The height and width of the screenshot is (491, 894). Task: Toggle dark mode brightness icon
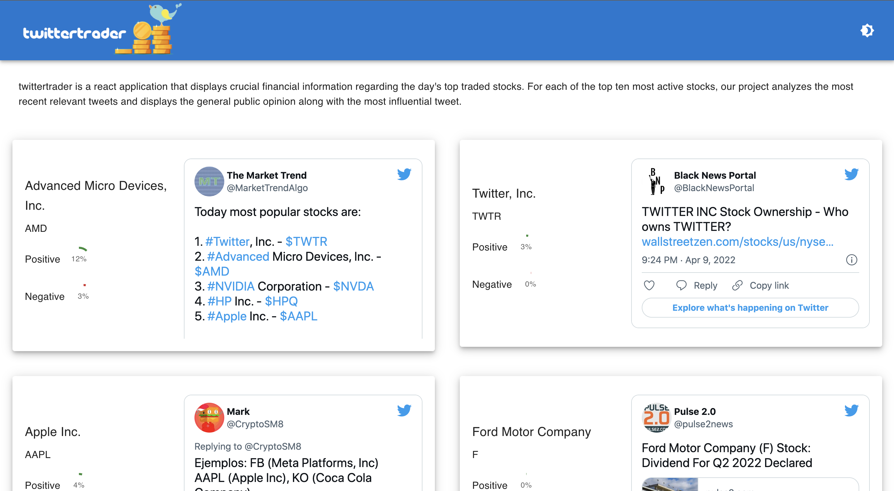(867, 30)
